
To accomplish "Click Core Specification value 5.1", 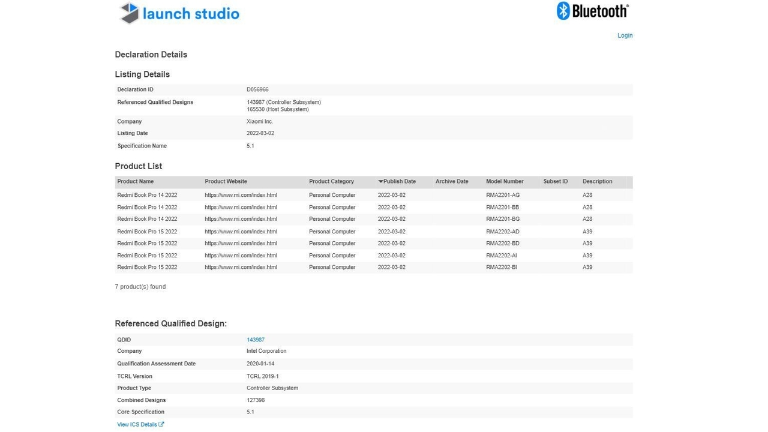I will tap(250, 412).
